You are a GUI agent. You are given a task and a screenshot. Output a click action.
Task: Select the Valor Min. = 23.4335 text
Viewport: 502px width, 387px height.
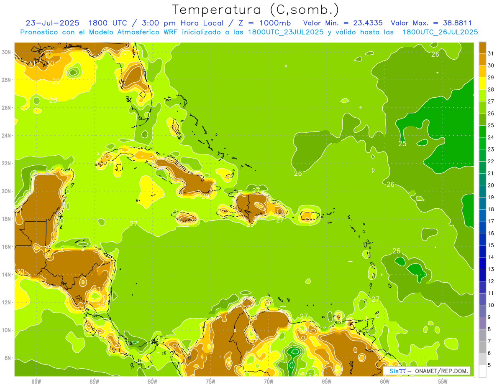click(x=343, y=23)
